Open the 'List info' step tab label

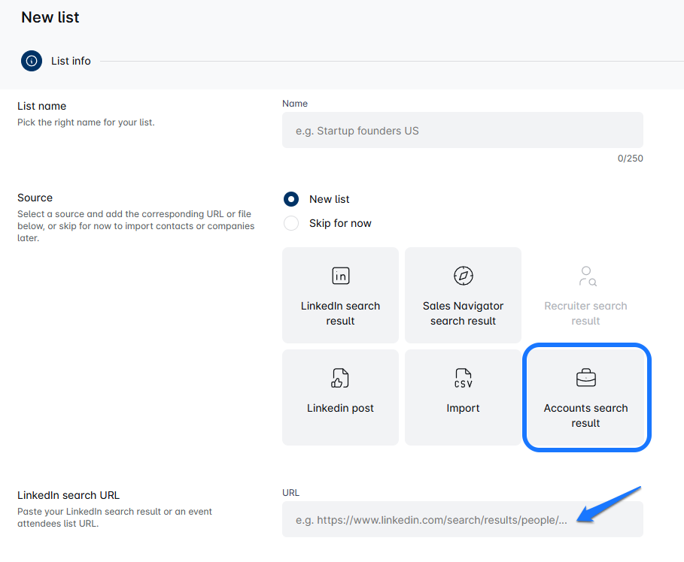pos(71,61)
